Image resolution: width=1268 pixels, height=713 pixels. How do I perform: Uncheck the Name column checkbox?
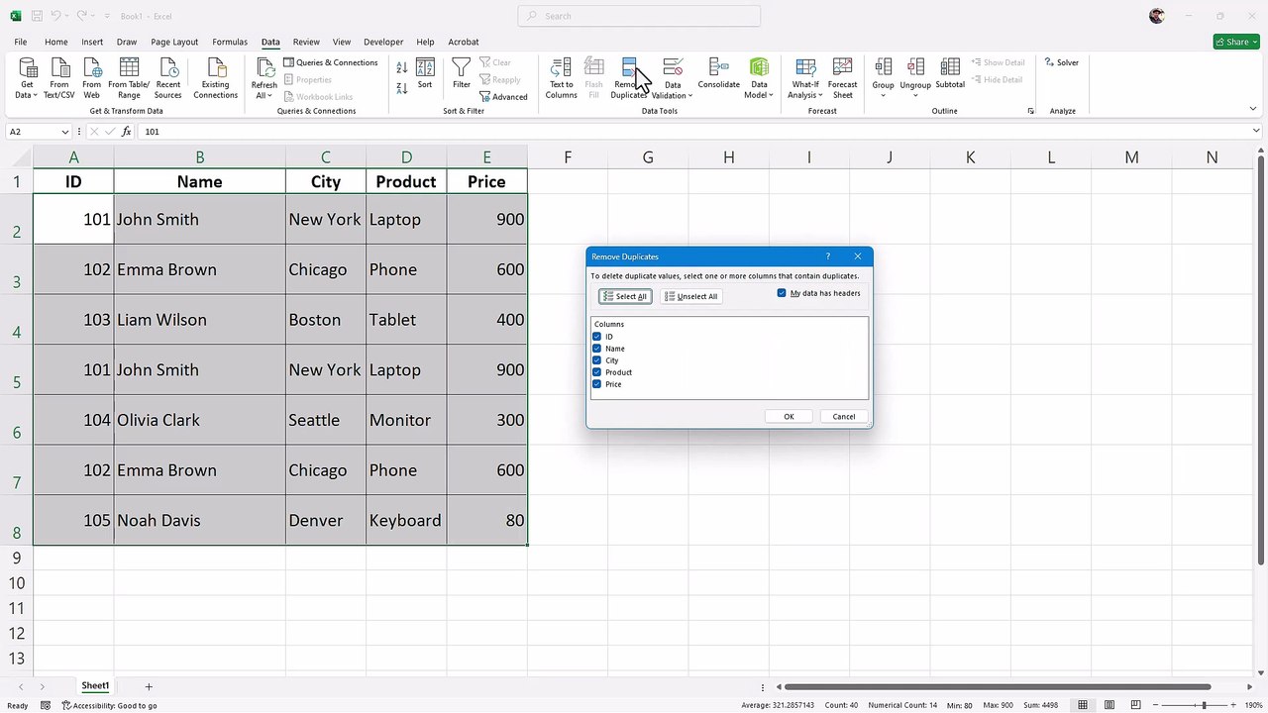coord(596,349)
